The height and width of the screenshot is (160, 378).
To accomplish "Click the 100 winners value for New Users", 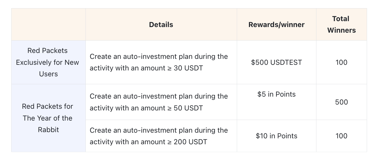I will click(341, 62).
